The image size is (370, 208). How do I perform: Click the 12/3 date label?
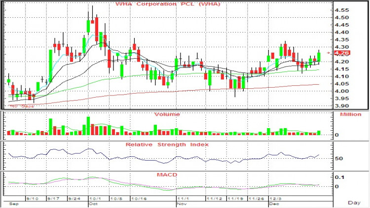click(275, 199)
